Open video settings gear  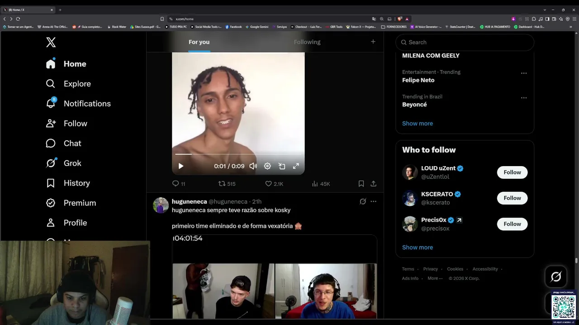coord(267,166)
